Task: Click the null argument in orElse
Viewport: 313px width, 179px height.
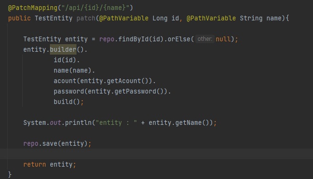Action: (223, 39)
